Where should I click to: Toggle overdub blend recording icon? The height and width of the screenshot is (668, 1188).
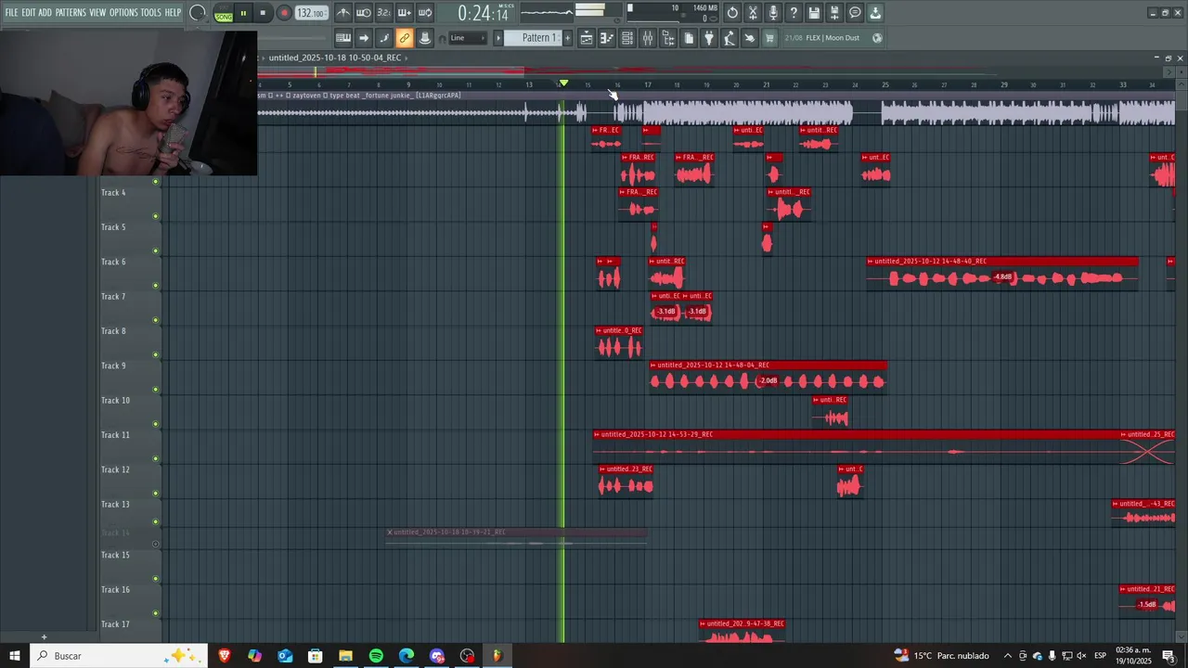[405, 13]
